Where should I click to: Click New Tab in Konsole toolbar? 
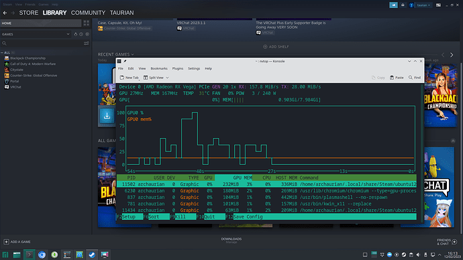tap(130, 78)
